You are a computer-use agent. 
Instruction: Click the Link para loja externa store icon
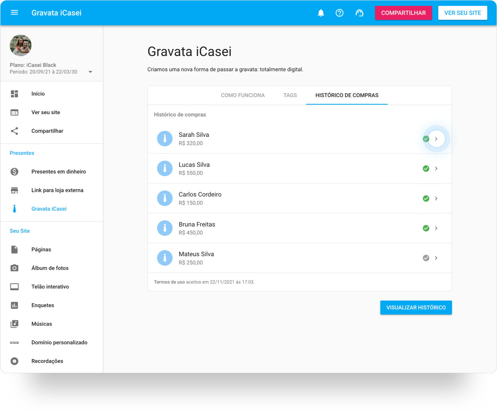(14, 190)
